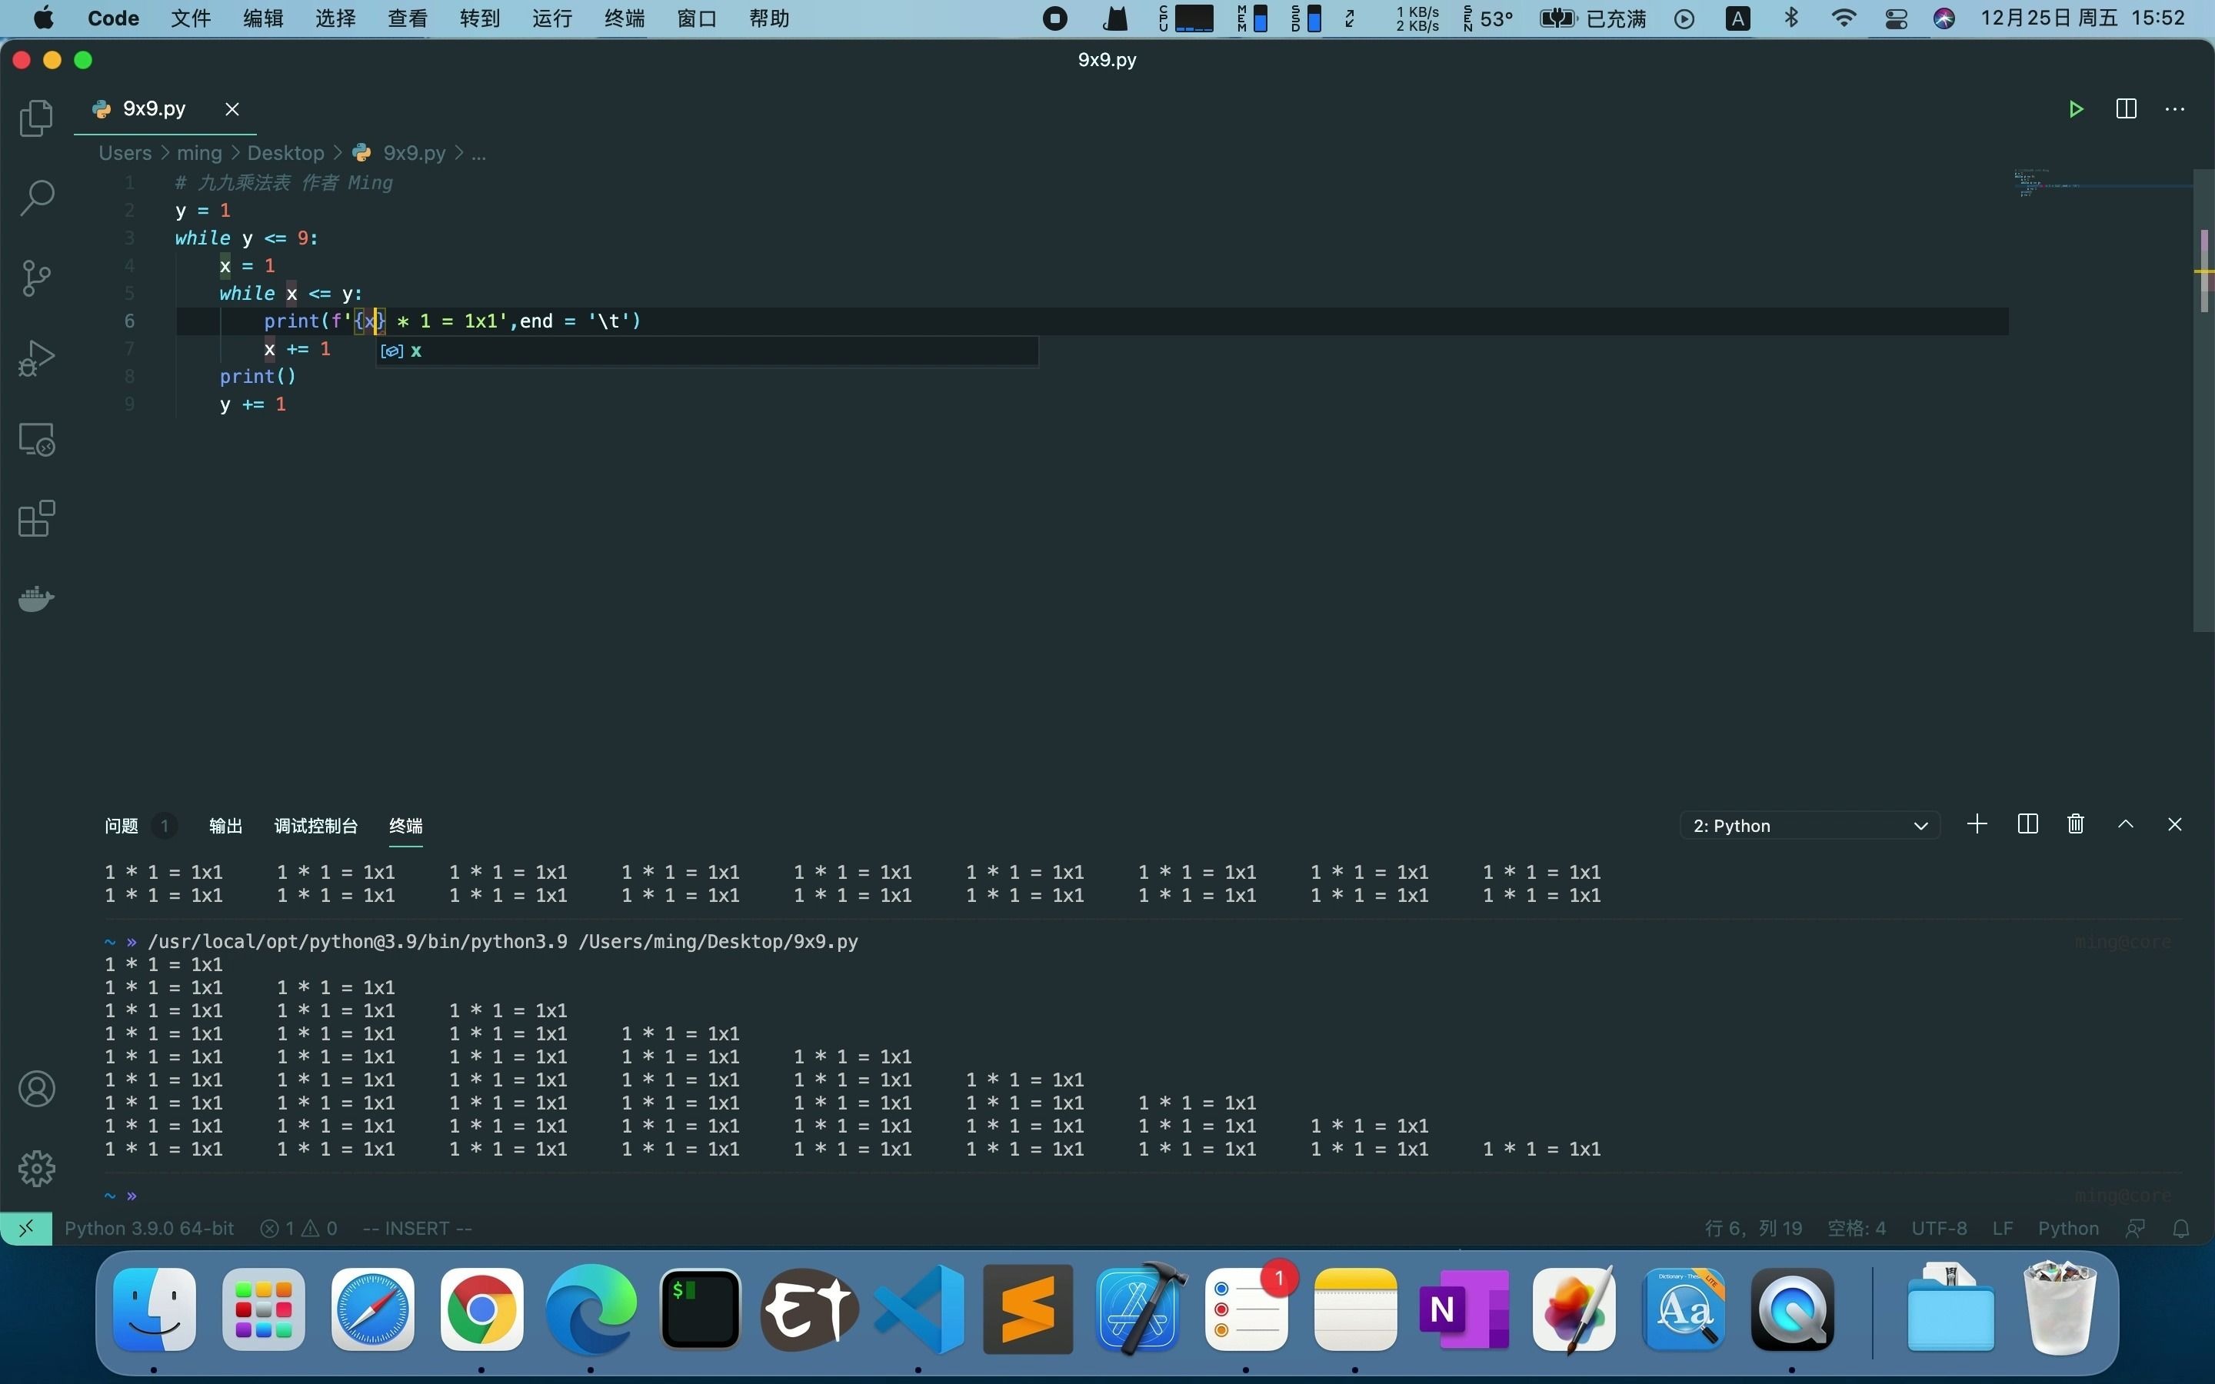Open the Explorer view in activity bar
This screenshot has width=2215, height=1384.
[x=37, y=118]
